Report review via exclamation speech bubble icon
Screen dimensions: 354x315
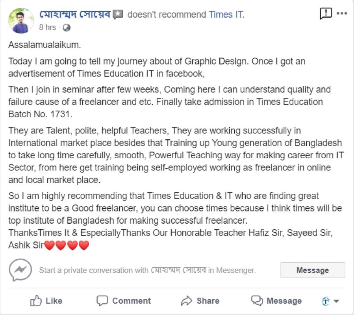326,14
